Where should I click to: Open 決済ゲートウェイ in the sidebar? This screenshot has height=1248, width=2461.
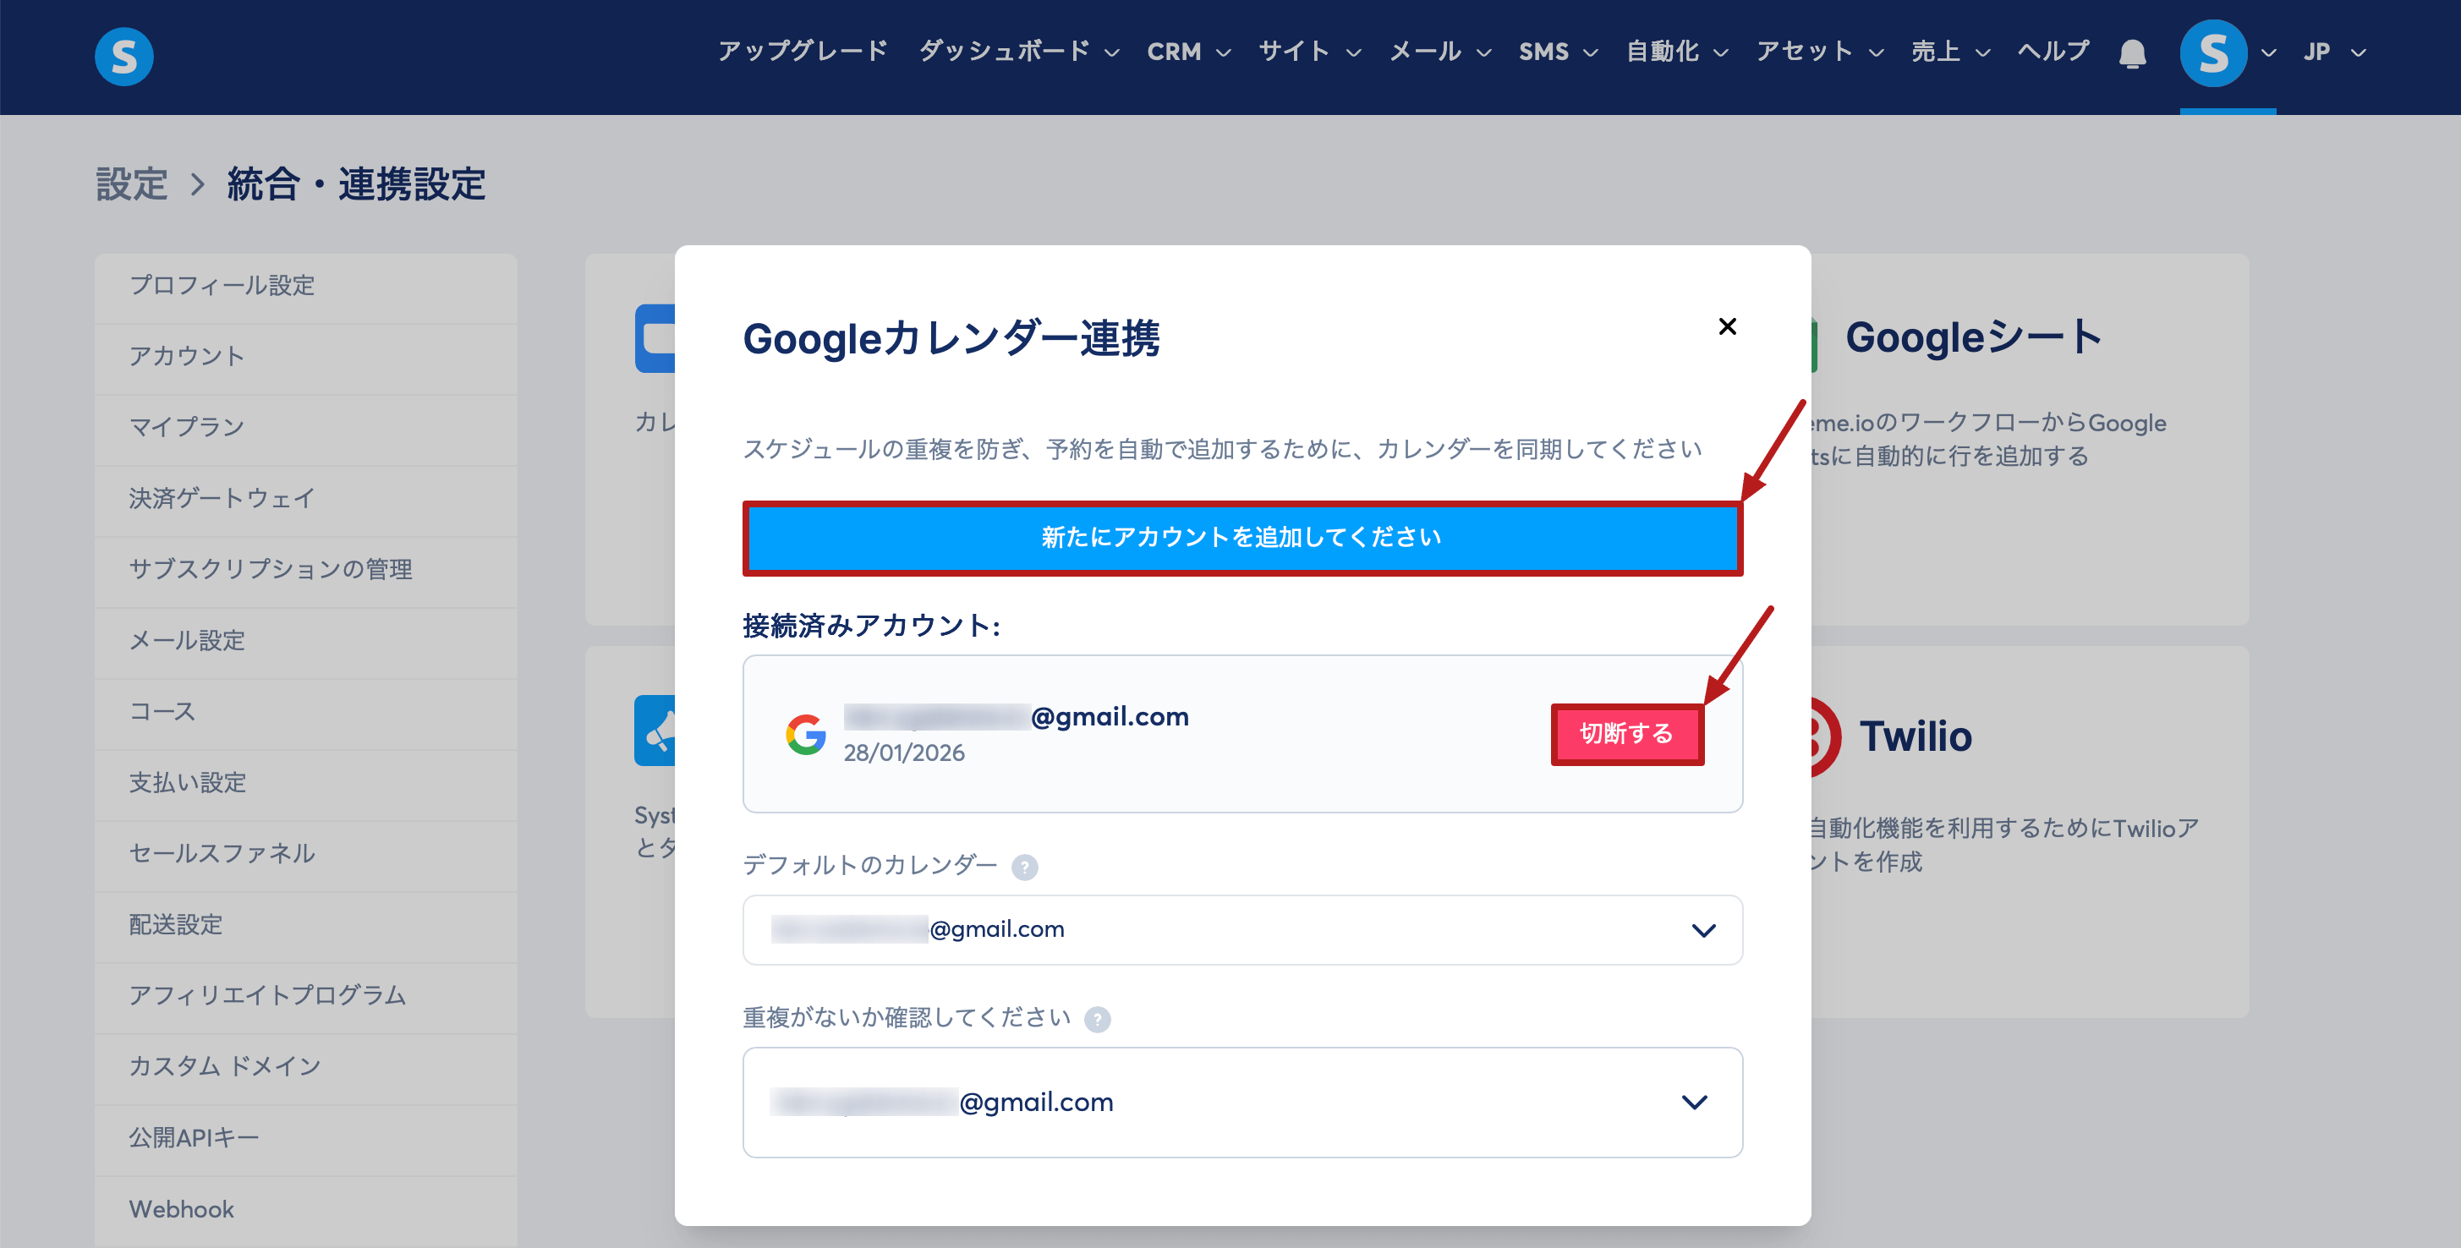click(222, 498)
